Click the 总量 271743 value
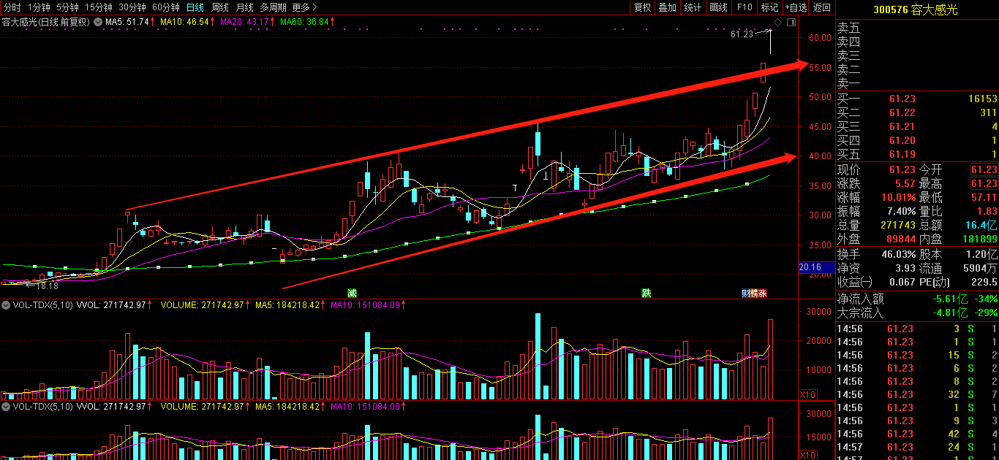Viewport: 999px width, 460px height. (x=897, y=225)
